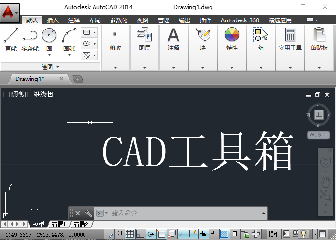336x240 pixels.
Task: Expand the Draw (绘图) panel title
Action: click(x=51, y=67)
